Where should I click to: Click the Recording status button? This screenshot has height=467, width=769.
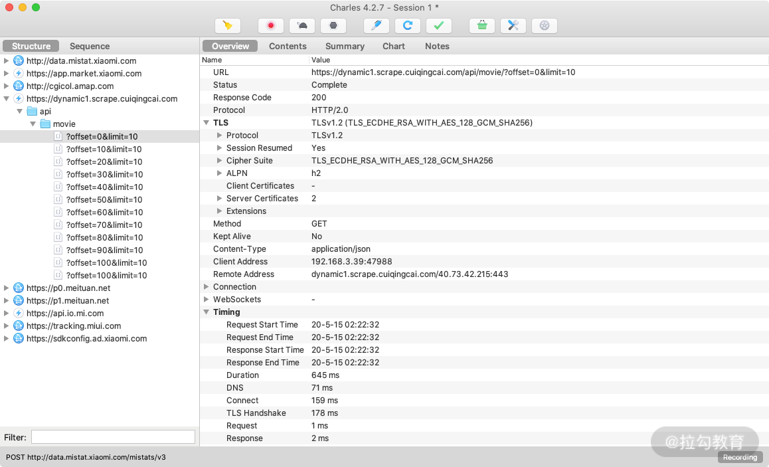tap(739, 457)
